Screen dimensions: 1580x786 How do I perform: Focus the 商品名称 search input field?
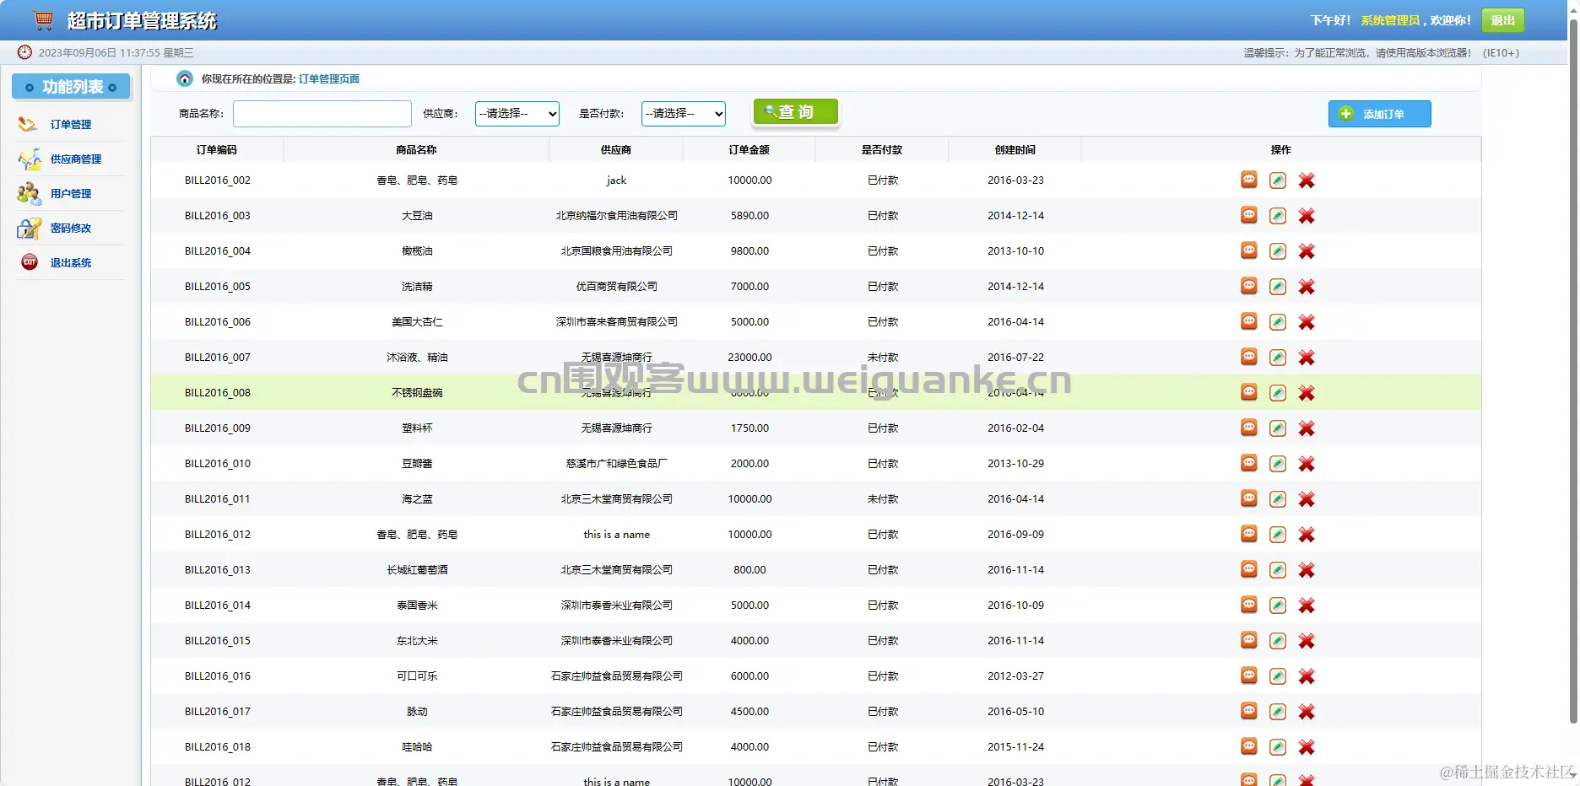point(322,114)
